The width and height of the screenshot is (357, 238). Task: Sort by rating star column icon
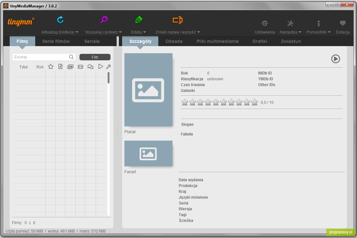click(50, 67)
